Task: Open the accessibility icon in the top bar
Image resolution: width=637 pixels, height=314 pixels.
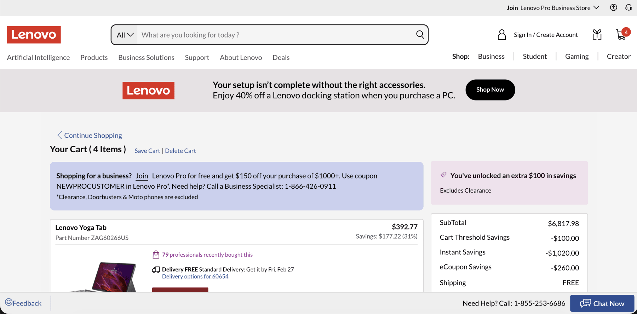Action: (613, 7)
